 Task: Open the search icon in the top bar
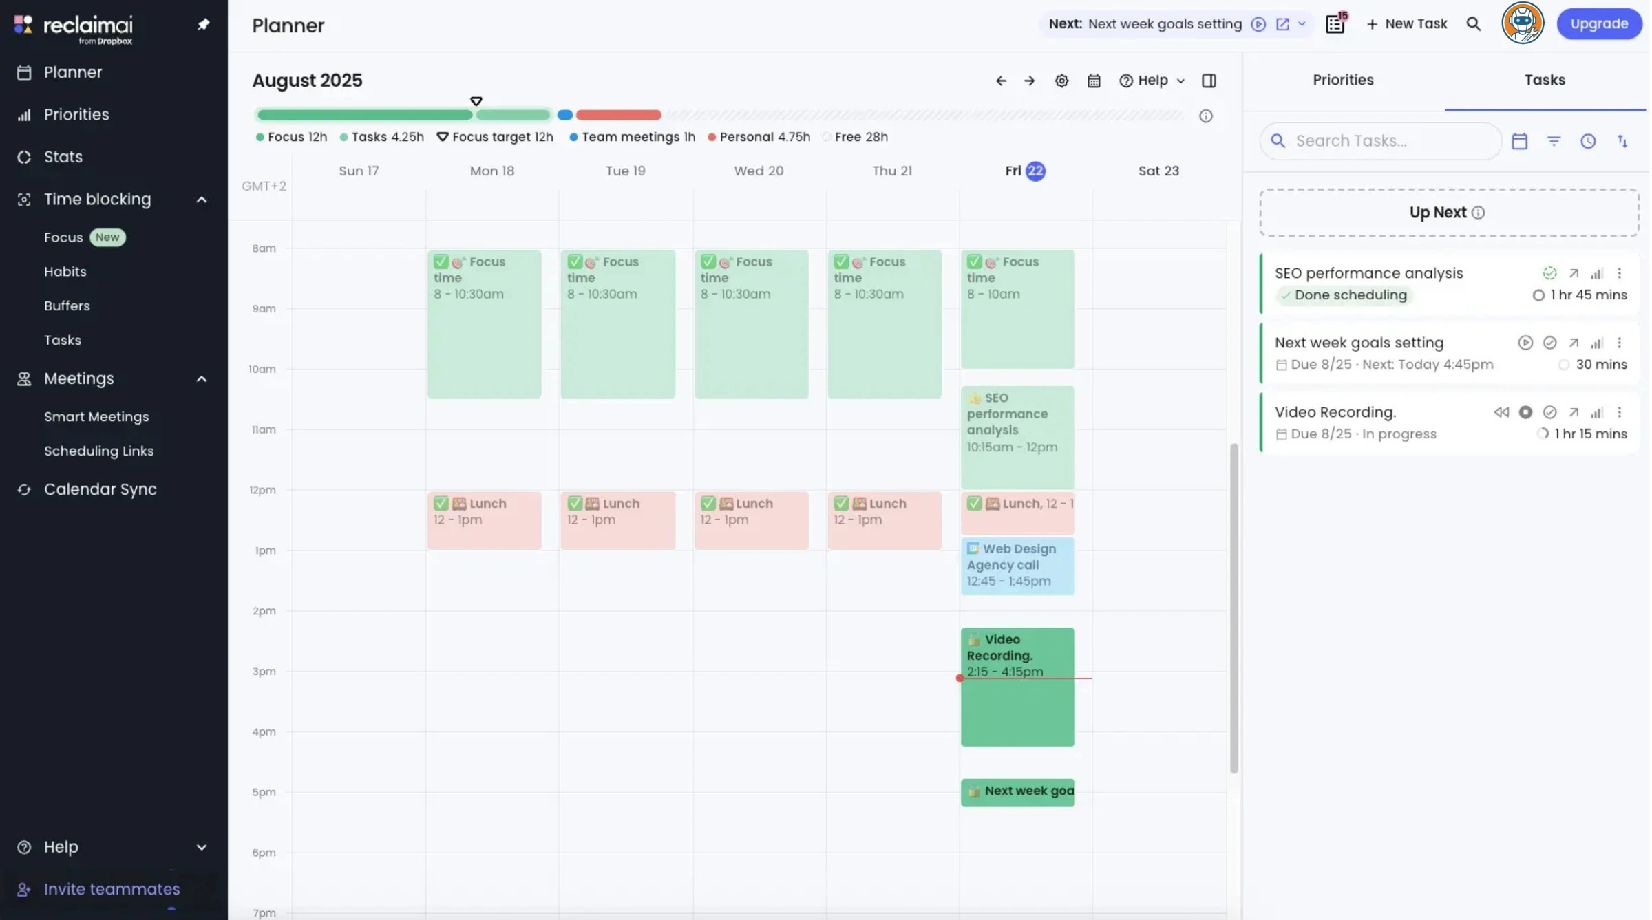[x=1474, y=23]
